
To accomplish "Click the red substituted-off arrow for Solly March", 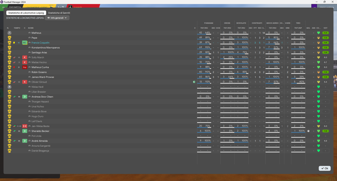I will 25,57.
